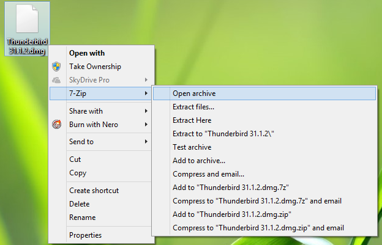382x245 pixels.
Task: Expand the Share with submenu arrow
Action: 146,111
